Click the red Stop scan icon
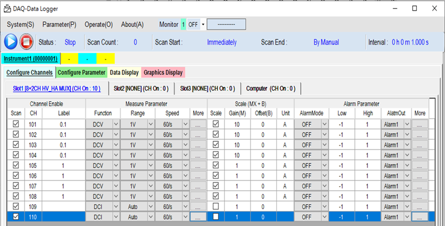This screenshot has height=226, width=445. pyautogui.click(x=27, y=42)
